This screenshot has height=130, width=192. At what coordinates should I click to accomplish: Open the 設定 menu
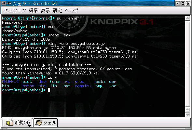pos(58,10)
